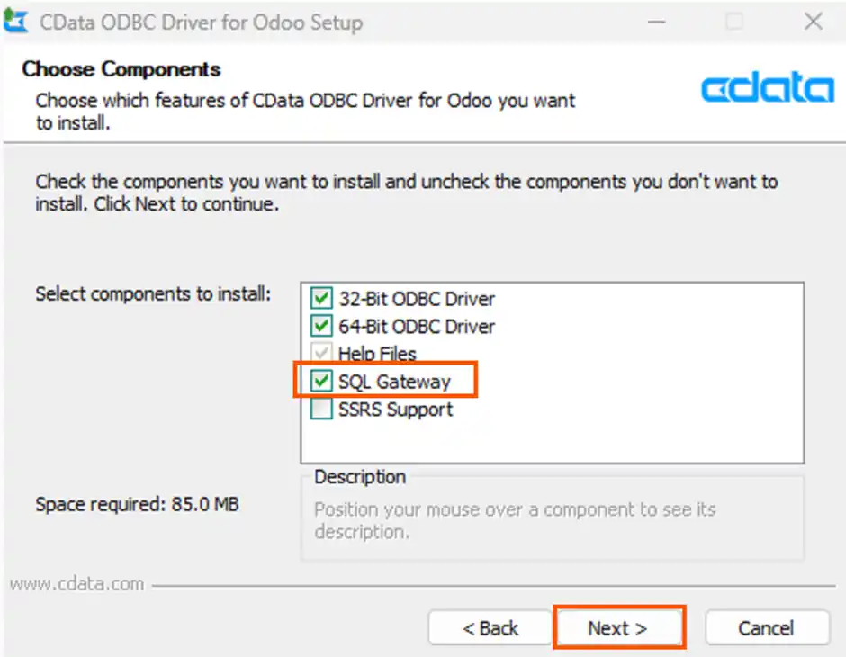Toggle the SQL Gateway checkbox
Viewport: 846px width, 657px height.
321,382
